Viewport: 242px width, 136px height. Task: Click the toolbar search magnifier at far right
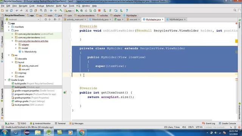pyautogui.click(x=235, y=10)
